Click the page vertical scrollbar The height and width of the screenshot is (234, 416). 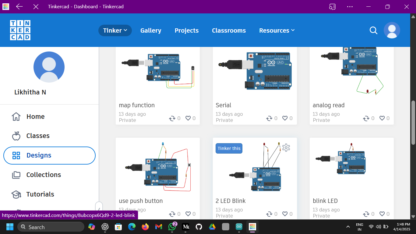pyautogui.click(x=413, y=122)
